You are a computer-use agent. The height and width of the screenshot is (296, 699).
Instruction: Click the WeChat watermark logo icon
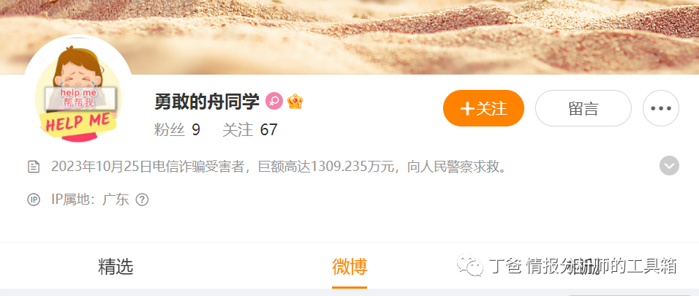469,265
